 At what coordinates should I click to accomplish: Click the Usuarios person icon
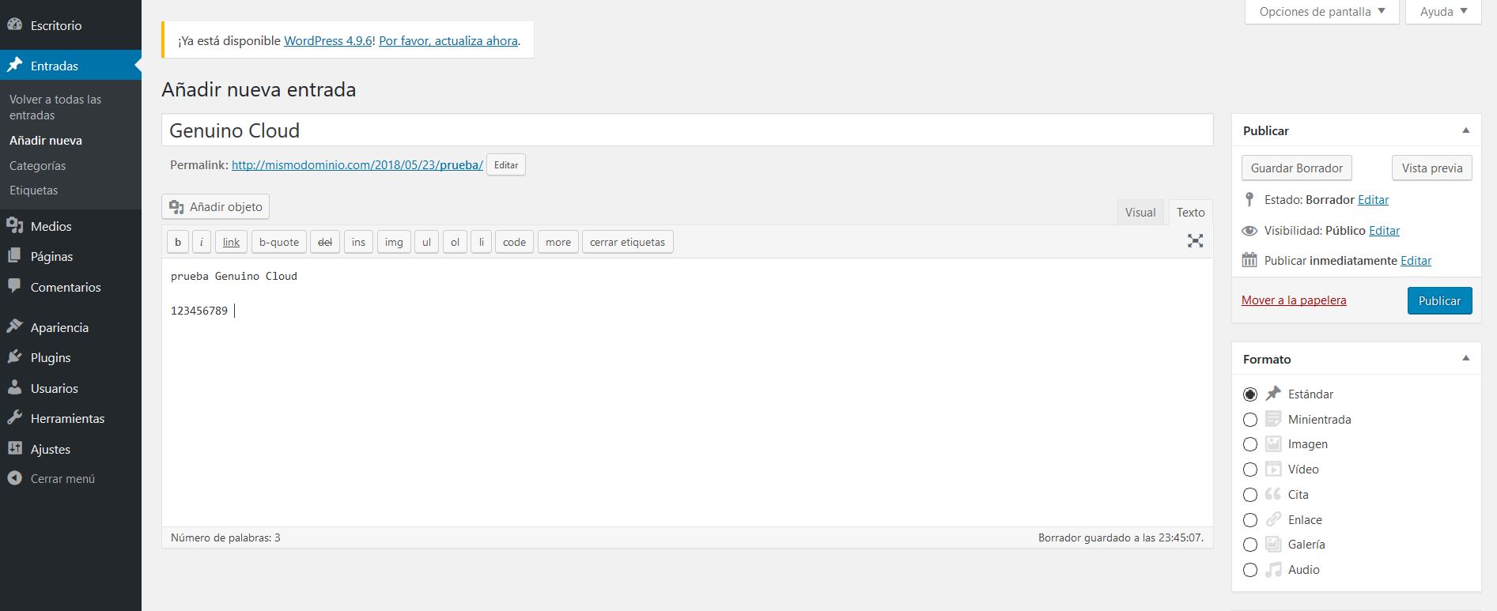click(x=14, y=388)
